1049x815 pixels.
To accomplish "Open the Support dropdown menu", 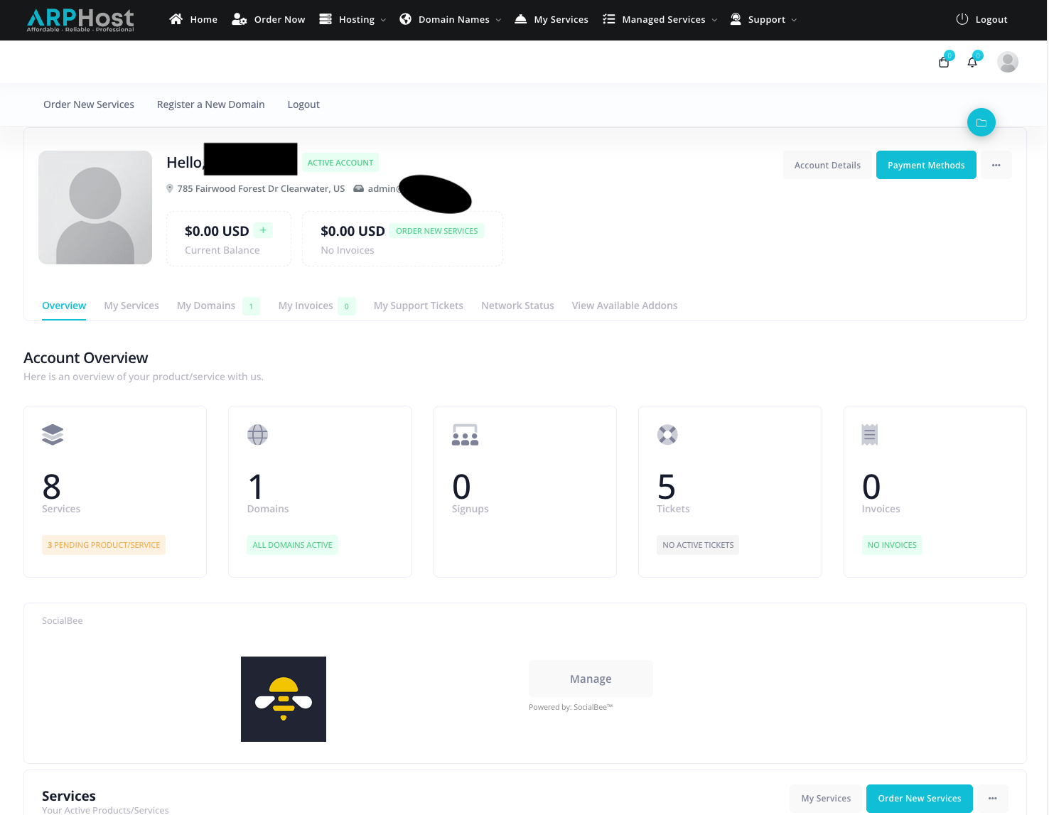I will (x=764, y=20).
